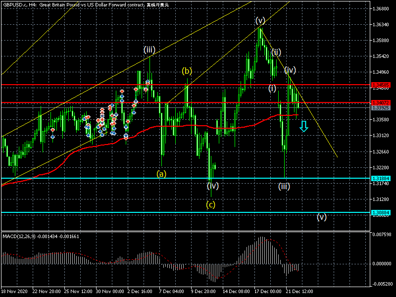Click the 1.36800 price axis value
The width and height of the screenshot is (396, 297).
(381, 9)
